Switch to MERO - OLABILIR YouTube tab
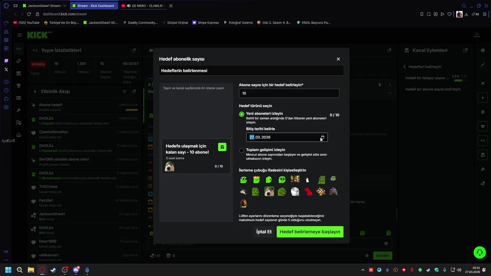 point(143,6)
